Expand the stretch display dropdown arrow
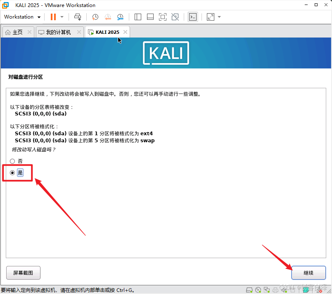This screenshot has width=332, height=294. coord(219,17)
